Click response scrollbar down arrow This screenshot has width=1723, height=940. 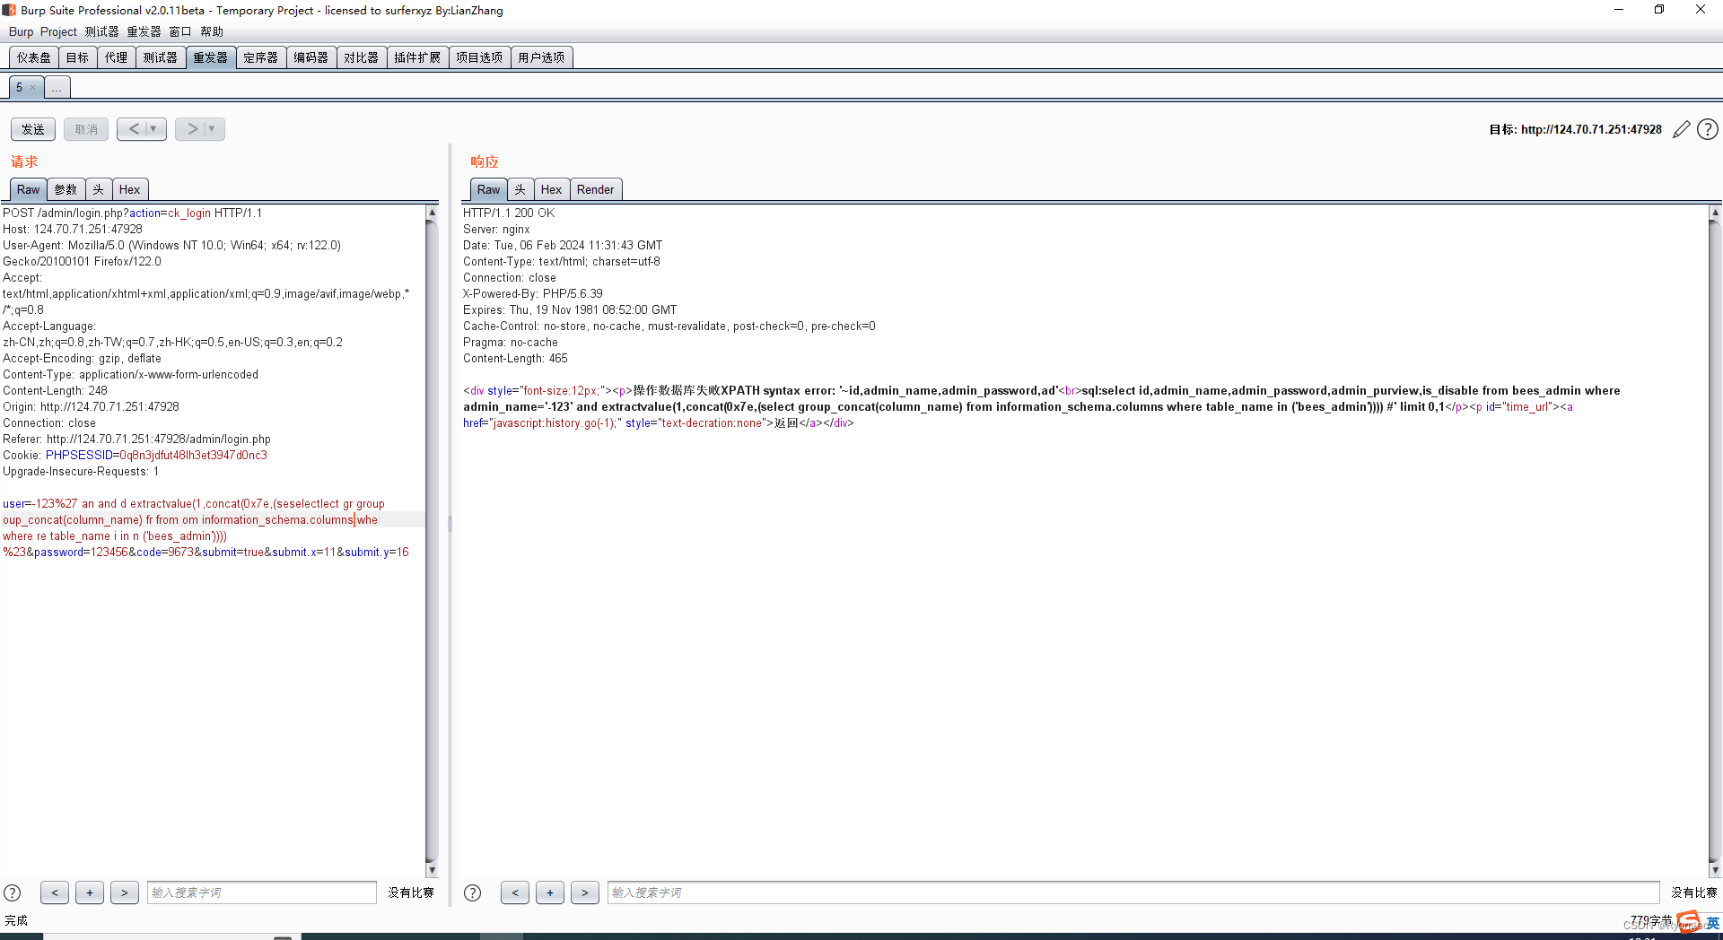coord(1715,869)
